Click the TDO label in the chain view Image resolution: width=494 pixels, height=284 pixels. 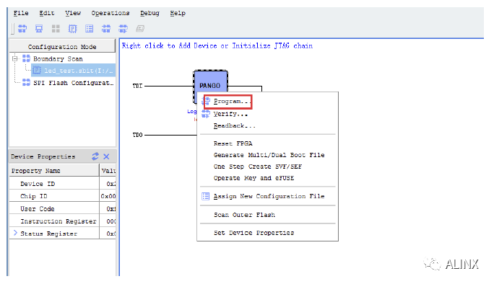pyautogui.click(x=137, y=135)
